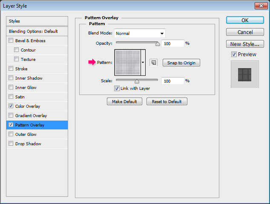Open the Blend Mode dropdown

tap(140, 33)
